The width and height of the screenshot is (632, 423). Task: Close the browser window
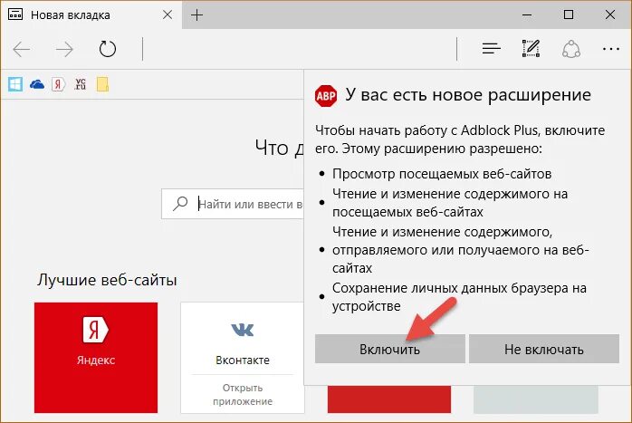coord(610,14)
